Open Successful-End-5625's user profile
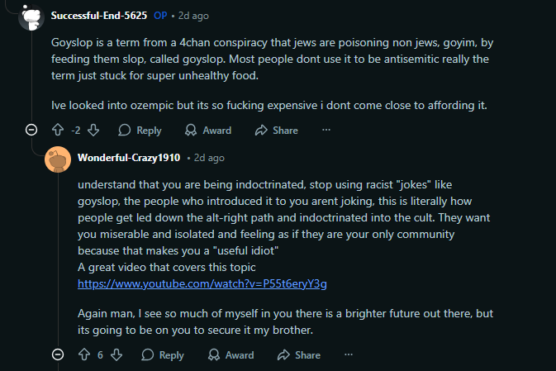Screen dimensions: 556x371 pos(98,16)
